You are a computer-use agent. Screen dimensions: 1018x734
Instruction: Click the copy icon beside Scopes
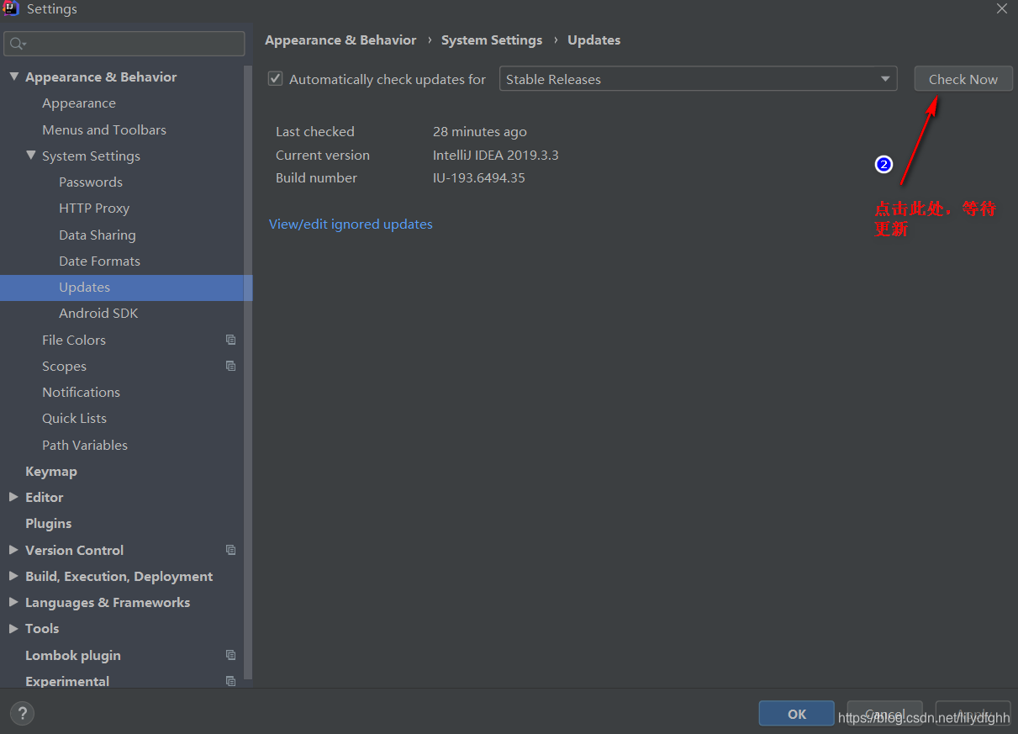[230, 366]
